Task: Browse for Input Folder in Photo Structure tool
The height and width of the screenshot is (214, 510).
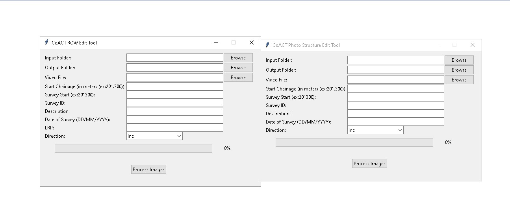Action: pos(459,60)
